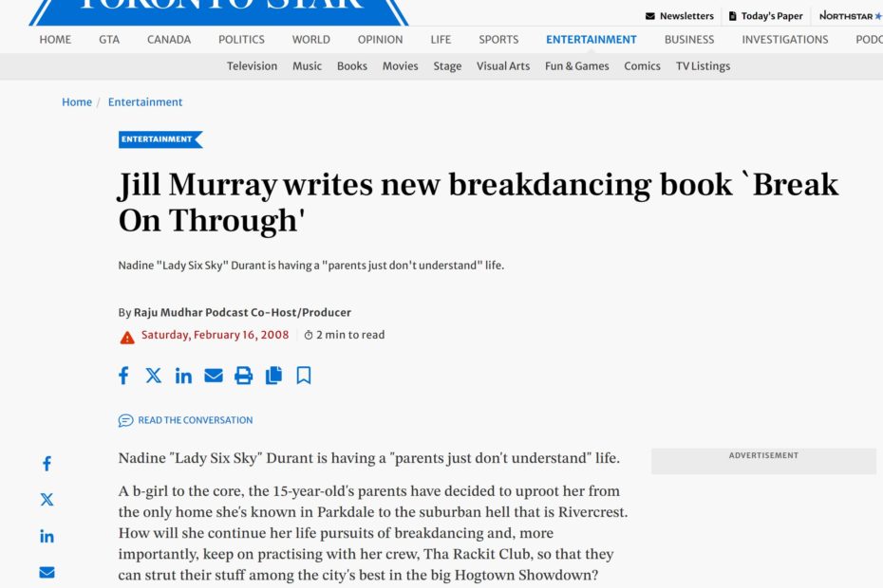Open Read the Conversation comments link

[185, 420]
